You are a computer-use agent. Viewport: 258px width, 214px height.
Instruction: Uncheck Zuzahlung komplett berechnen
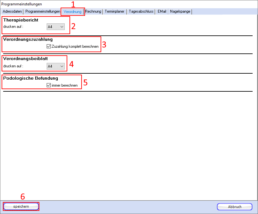coord(49,46)
